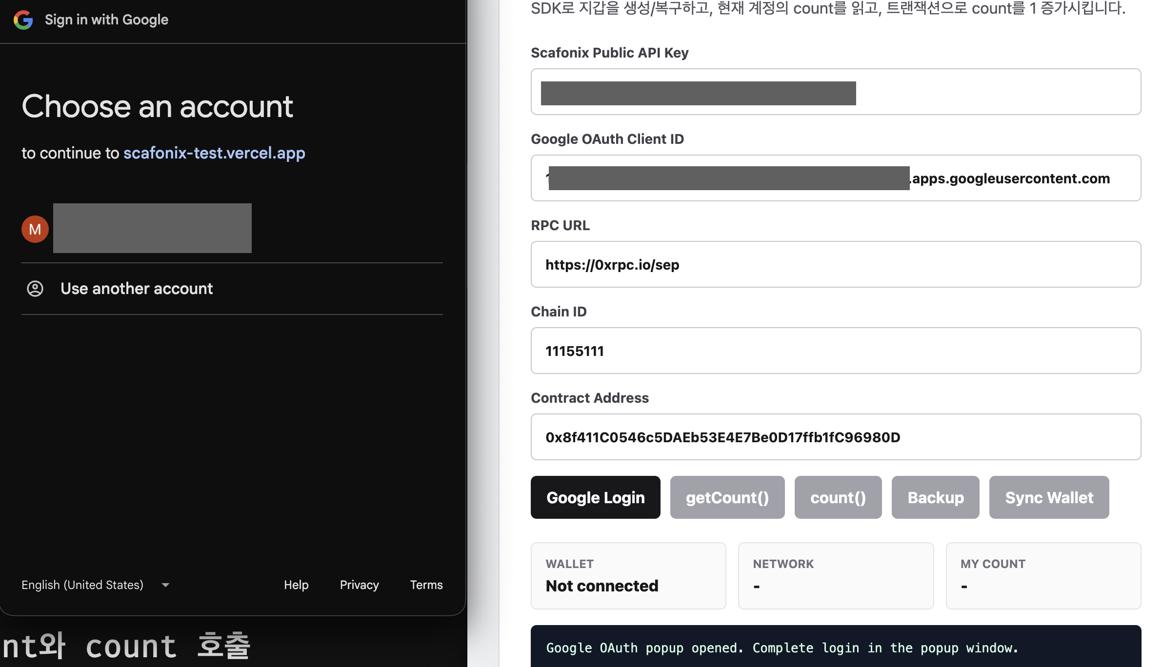Click the Sync Wallet button
Screen dimensions: 1163x667
click(1049, 497)
